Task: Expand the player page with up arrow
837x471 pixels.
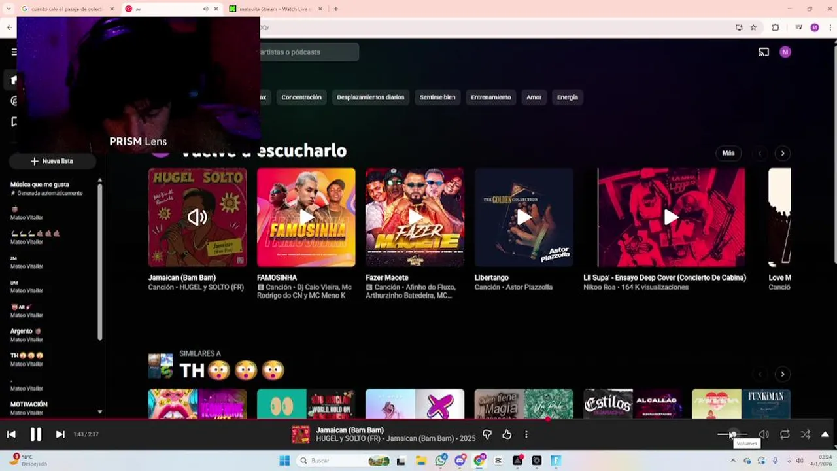Action: 825,434
